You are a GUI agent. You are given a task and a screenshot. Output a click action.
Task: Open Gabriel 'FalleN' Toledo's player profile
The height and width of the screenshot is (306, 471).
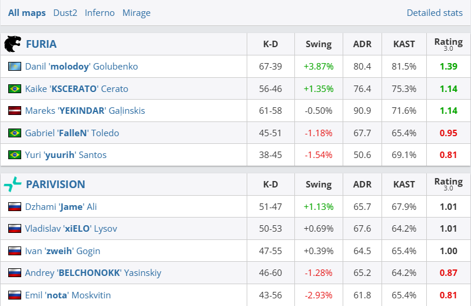coord(72,133)
